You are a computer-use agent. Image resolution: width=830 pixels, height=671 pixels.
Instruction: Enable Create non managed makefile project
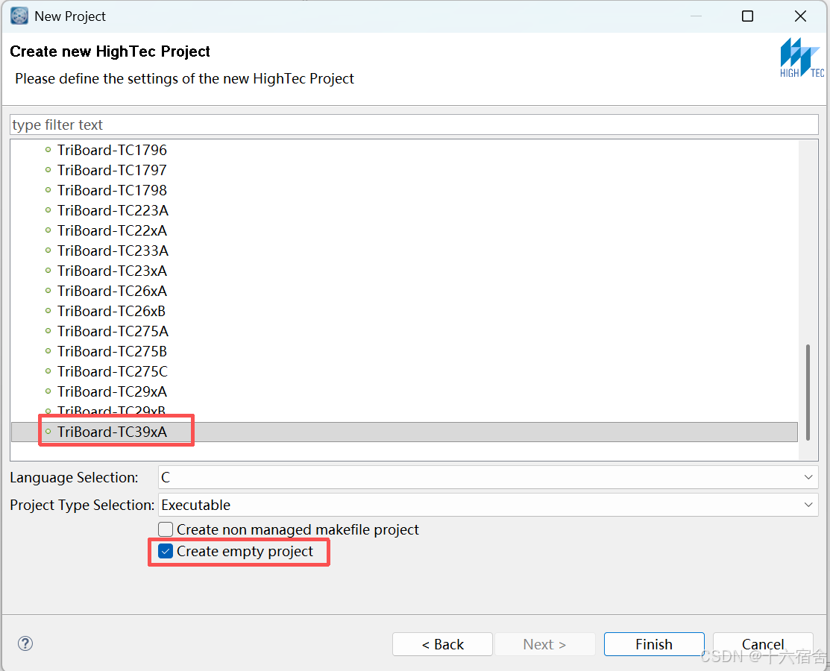[x=166, y=529]
